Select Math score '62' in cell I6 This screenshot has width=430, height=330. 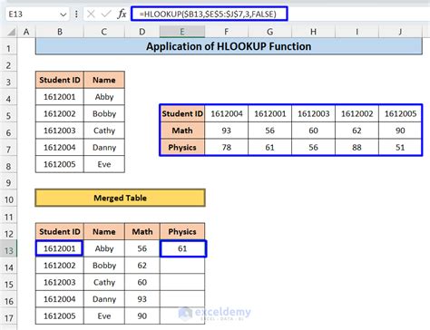[x=357, y=131]
